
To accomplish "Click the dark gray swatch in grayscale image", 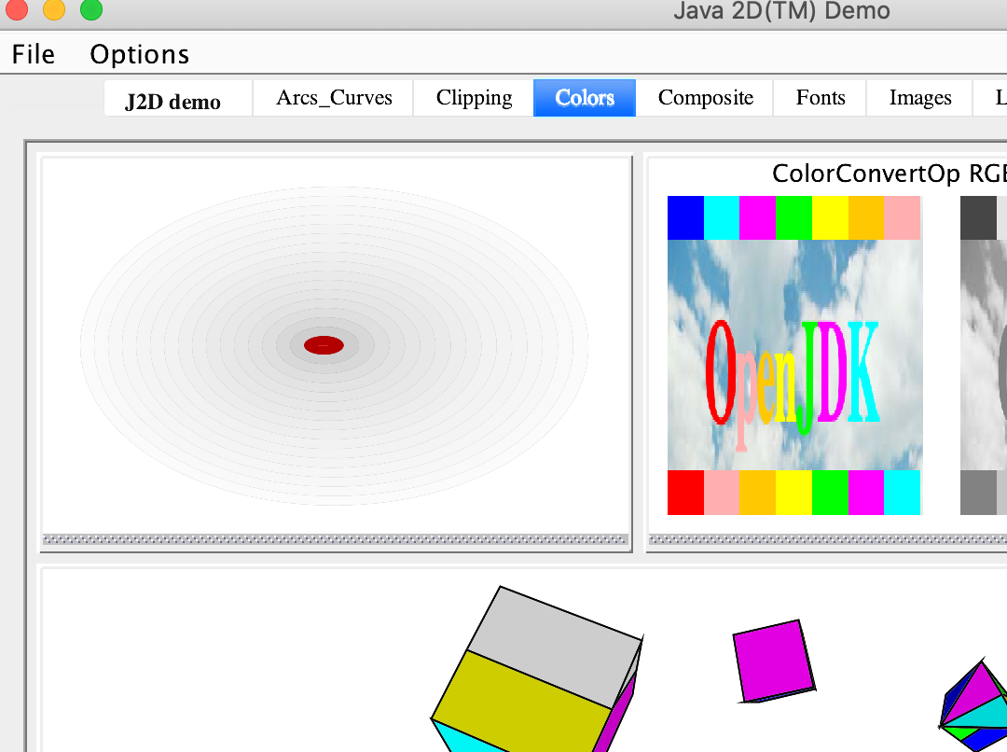I will [979, 217].
